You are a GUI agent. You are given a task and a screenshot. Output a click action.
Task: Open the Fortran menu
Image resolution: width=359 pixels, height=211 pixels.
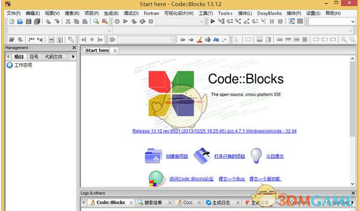click(151, 13)
